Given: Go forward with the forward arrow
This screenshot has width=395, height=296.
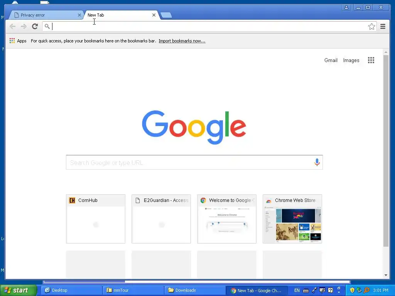Looking at the screenshot, I should click(24, 27).
